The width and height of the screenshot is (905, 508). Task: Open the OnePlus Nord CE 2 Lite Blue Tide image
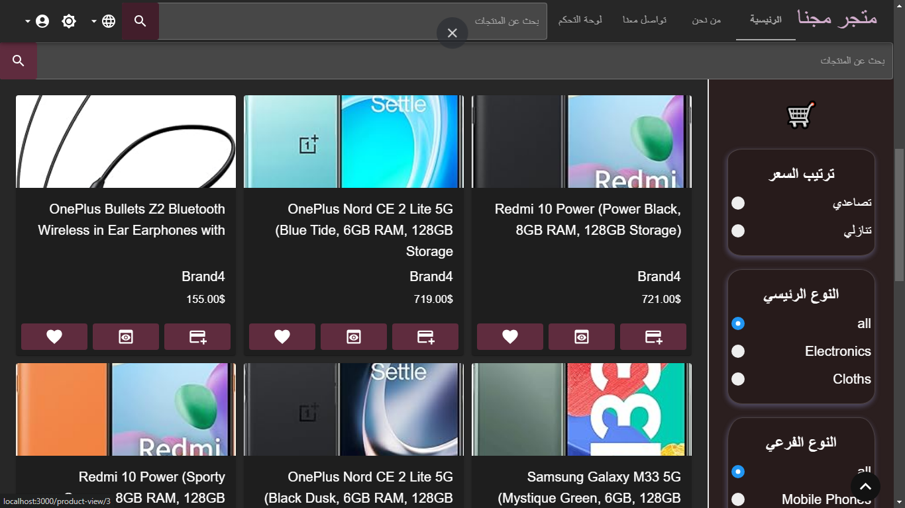(x=354, y=142)
